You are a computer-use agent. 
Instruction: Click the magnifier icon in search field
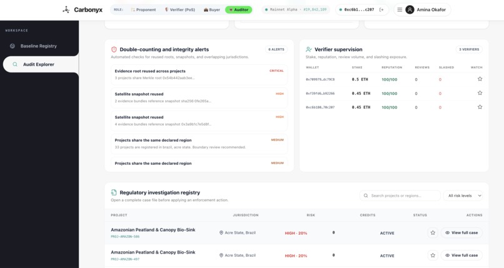coord(366,196)
